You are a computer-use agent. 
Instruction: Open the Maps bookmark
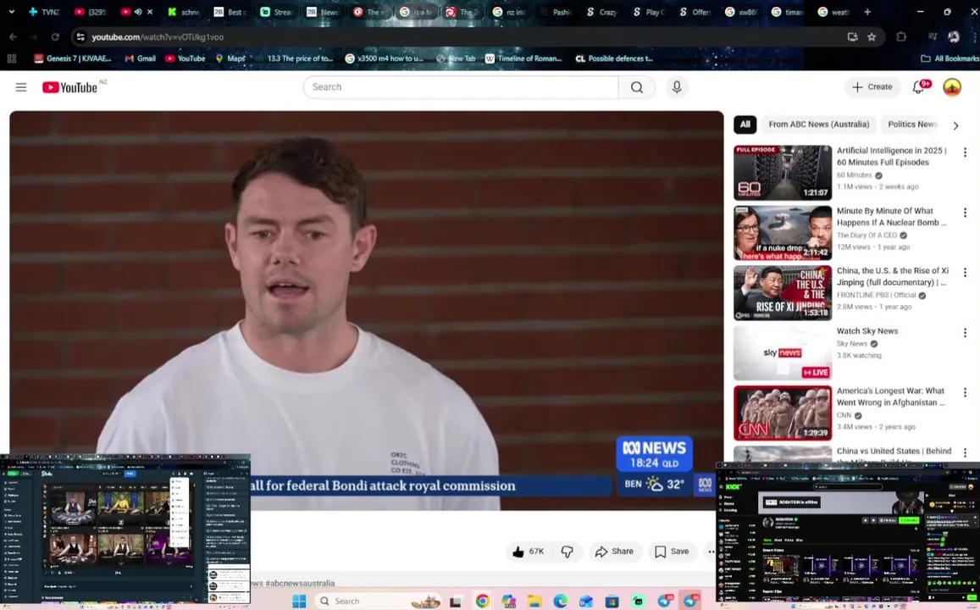click(x=230, y=58)
